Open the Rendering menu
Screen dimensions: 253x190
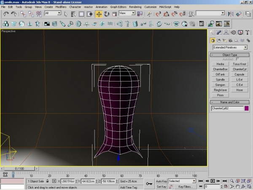click(135, 7)
